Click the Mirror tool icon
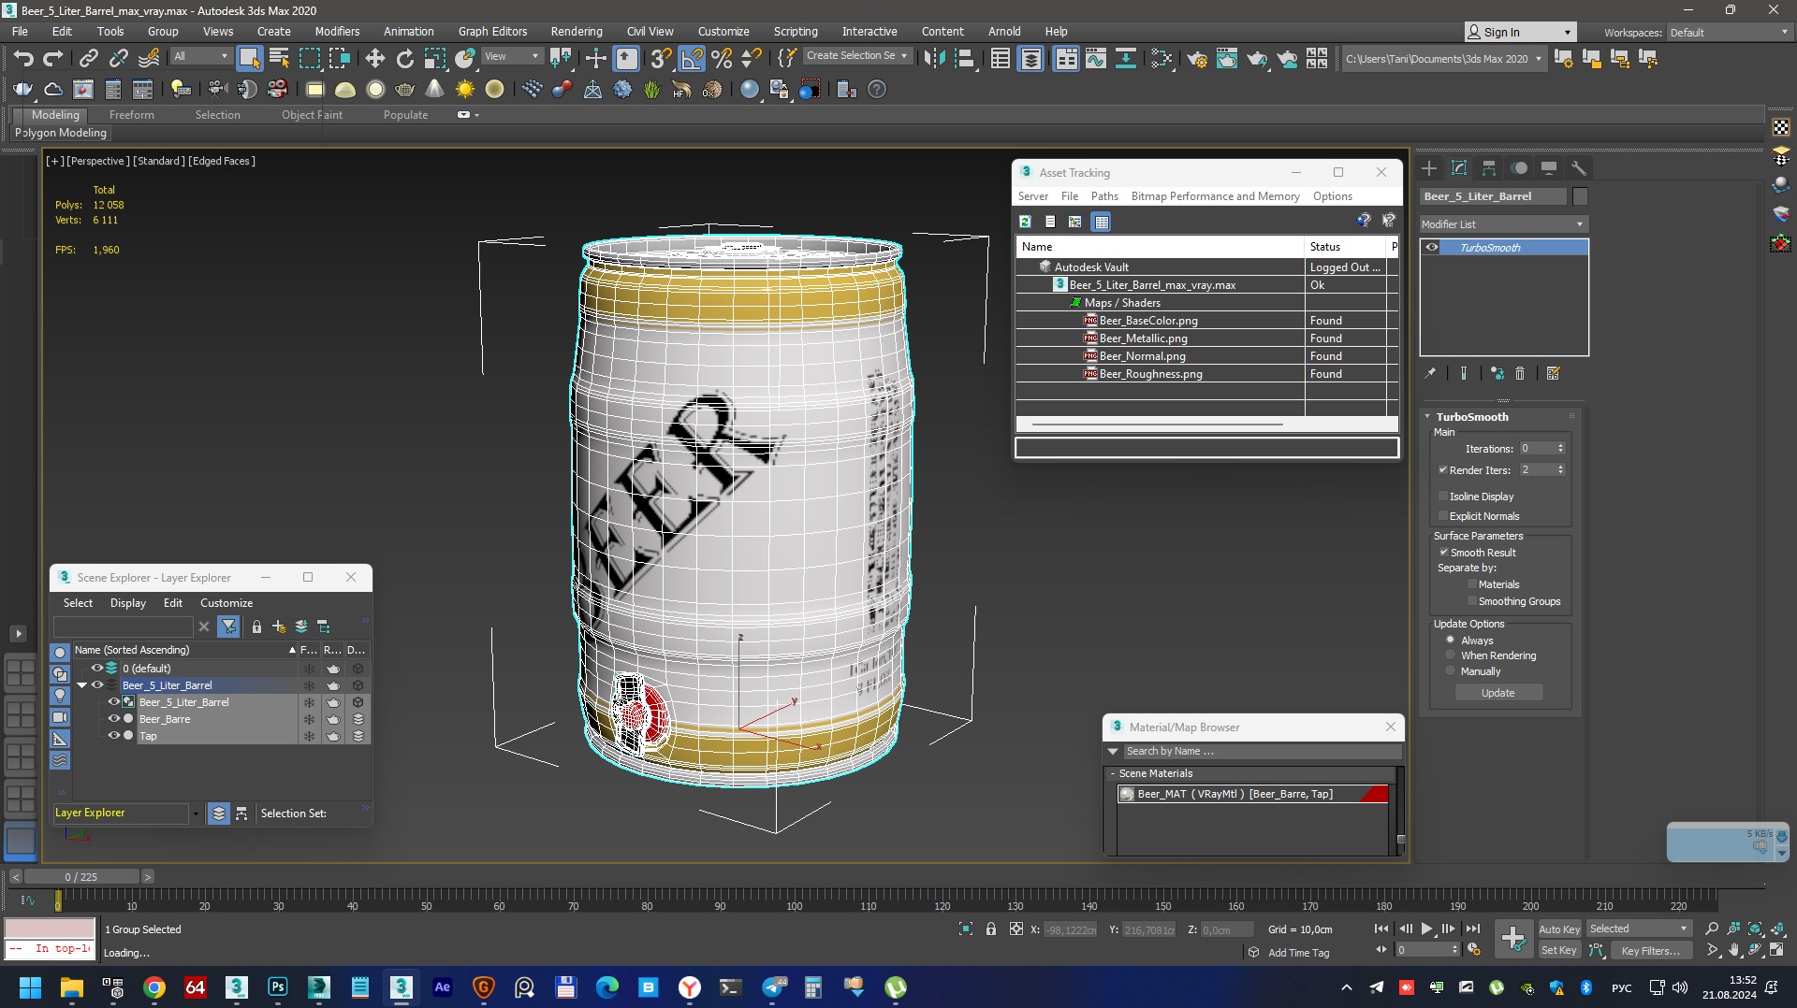 (933, 58)
